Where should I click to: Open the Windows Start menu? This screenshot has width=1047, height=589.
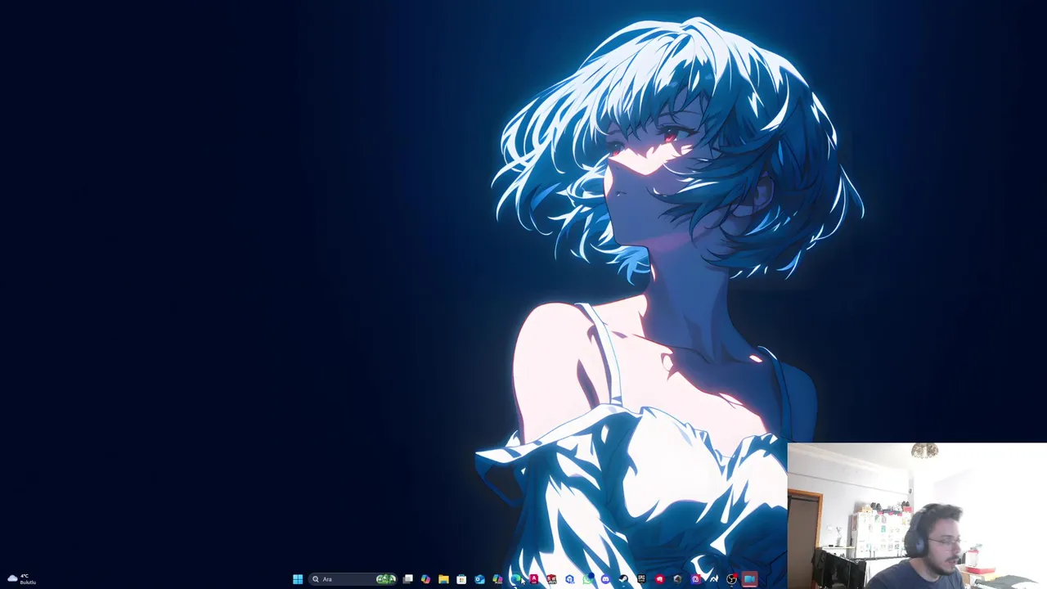pos(298,579)
